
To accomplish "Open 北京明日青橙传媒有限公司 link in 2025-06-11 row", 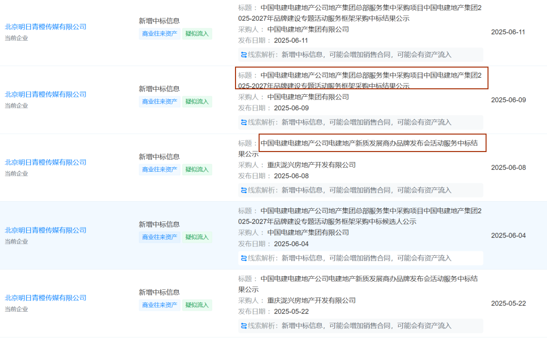I will tap(46, 27).
